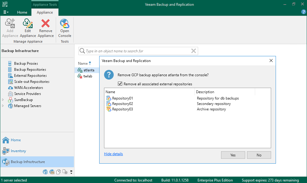Open the Google Cloud console tool

(65, 23)
